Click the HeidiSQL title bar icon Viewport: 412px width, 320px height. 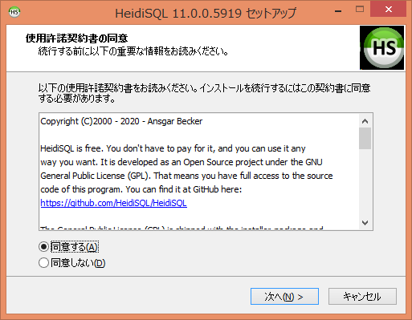[x=14, y=12]
